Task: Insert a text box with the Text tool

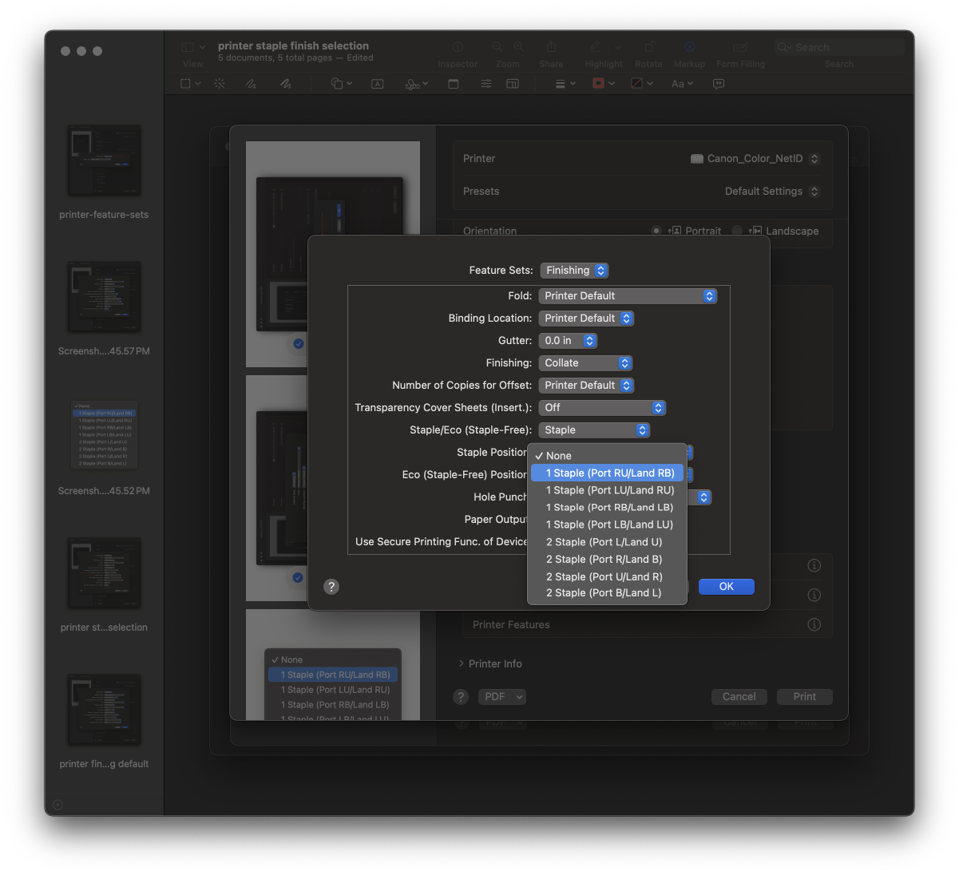Action: pos(377,83)
